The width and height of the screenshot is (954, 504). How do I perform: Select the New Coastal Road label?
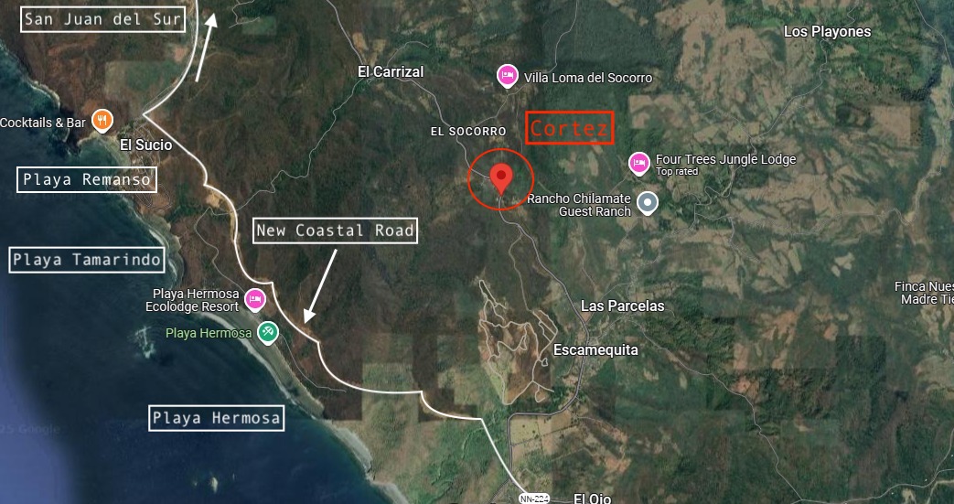click(336, 231)
